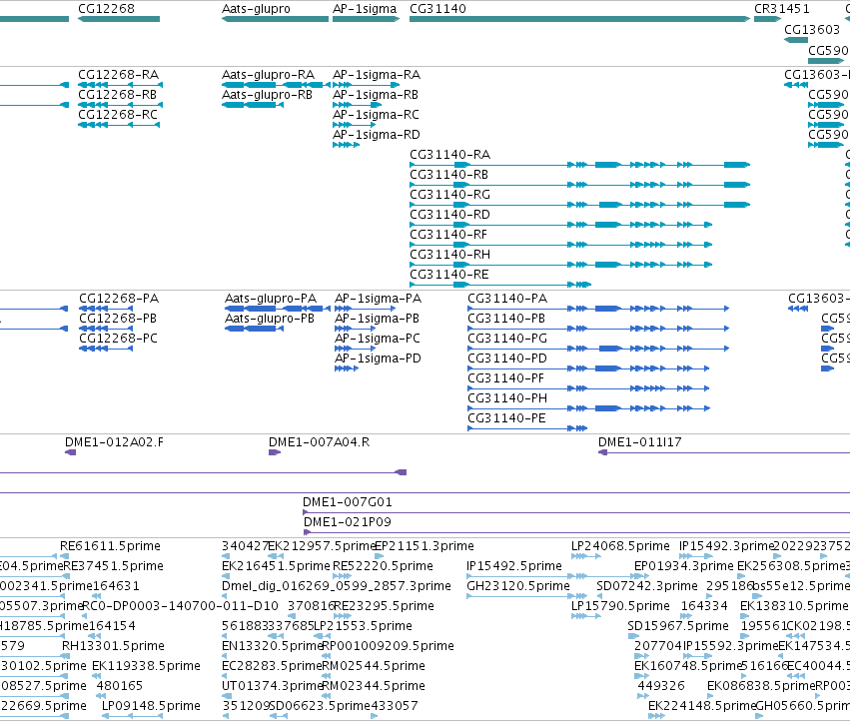Open transcript AP-1sigma-RC
This screenshot has height=721, width=850.
[x=376, y=115]
